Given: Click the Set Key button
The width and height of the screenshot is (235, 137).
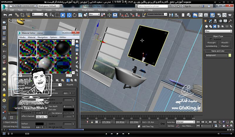Looking at the screenshot, I should (171, 126).
